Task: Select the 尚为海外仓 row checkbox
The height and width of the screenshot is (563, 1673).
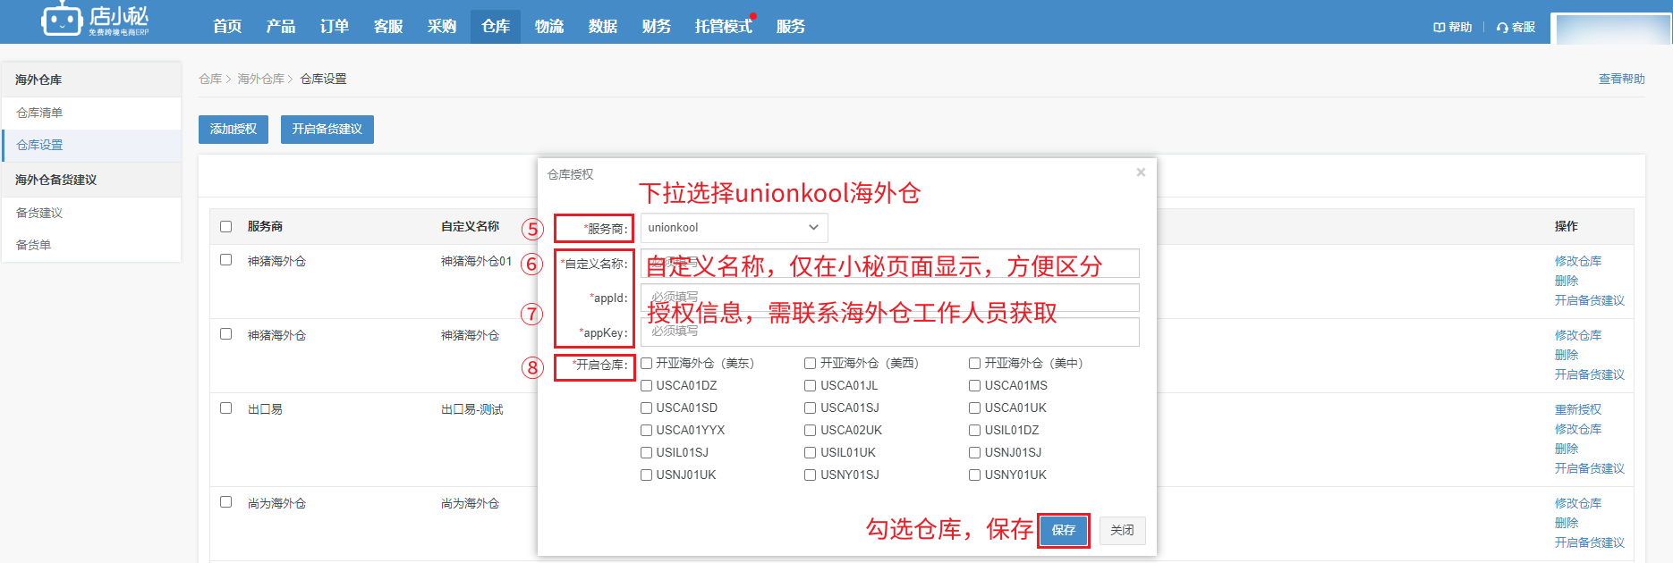Action: [225, 502]
